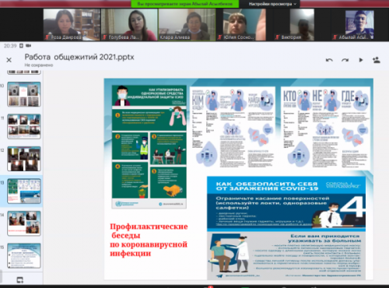
Task: Click red text Профилактические беседы on slide
Action: tap(149, 231)
